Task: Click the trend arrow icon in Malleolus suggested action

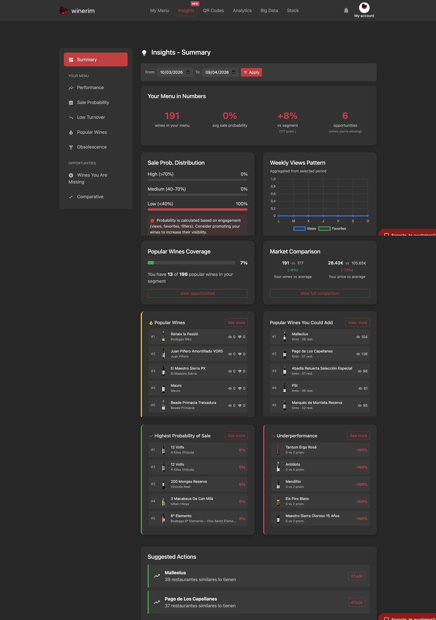Action: click(157, 576)
